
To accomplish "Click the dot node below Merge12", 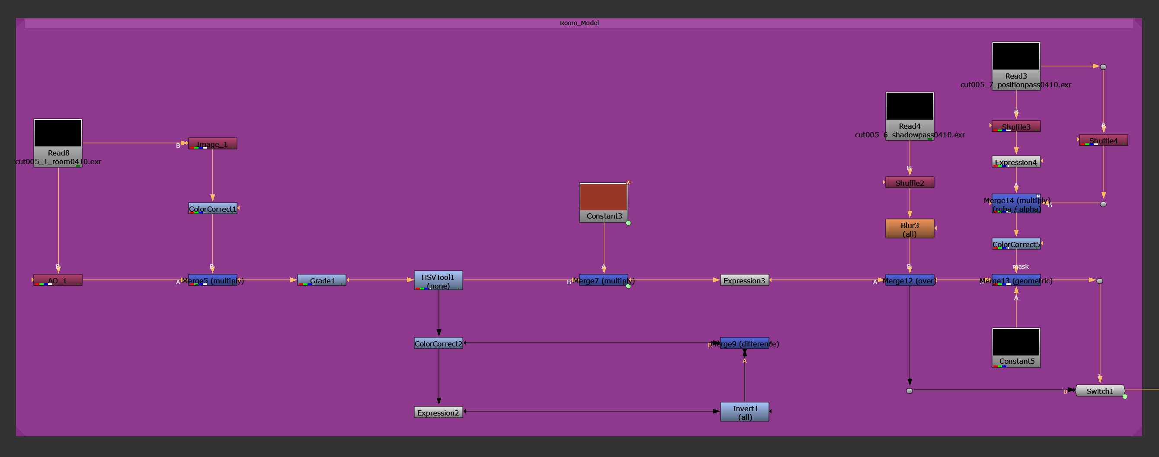I will point(909,391).
